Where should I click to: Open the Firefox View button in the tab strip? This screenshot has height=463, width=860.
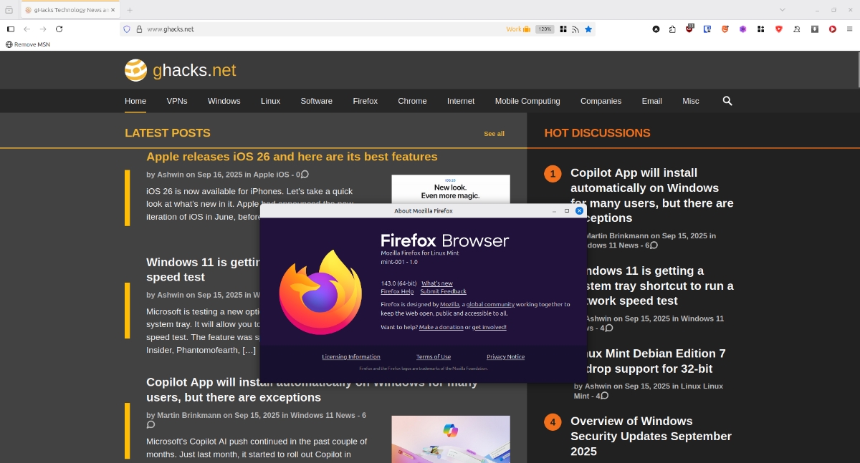click(9, 10)
